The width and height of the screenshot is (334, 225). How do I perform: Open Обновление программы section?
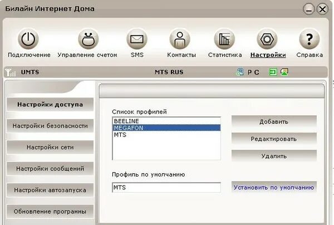50,212
